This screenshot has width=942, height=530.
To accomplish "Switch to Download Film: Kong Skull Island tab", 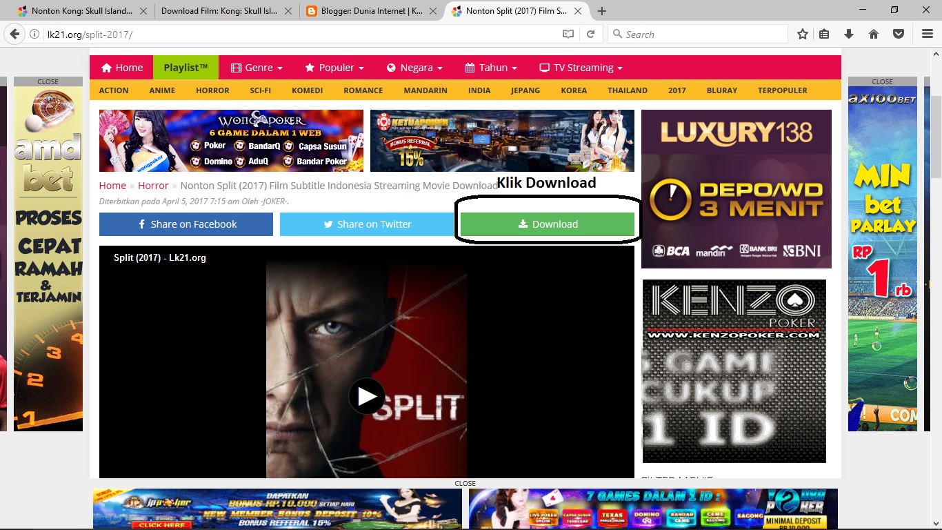I will 227,11.
